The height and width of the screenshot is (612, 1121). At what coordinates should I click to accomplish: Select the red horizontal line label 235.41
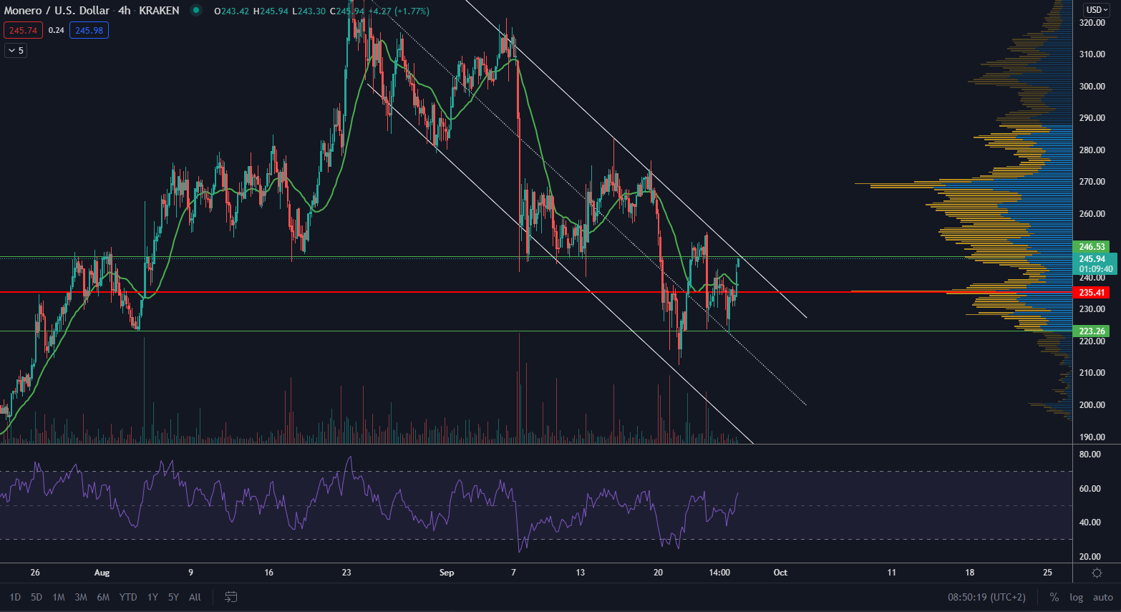[1092, 292]
